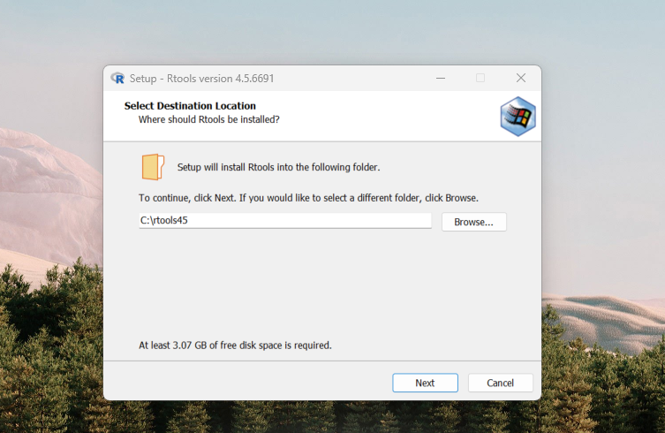665x433 pixels.
Task: Cancel the Rtools installation
Action: point(500,383)
